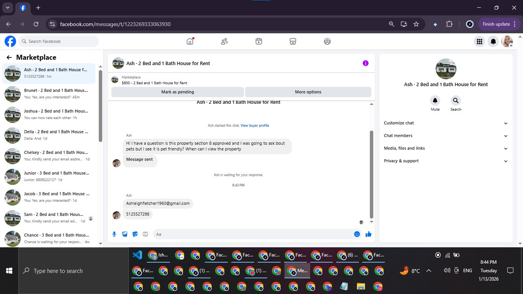
Task: Open the browser tab list dropdown
Action: click(x=7, y=8)
